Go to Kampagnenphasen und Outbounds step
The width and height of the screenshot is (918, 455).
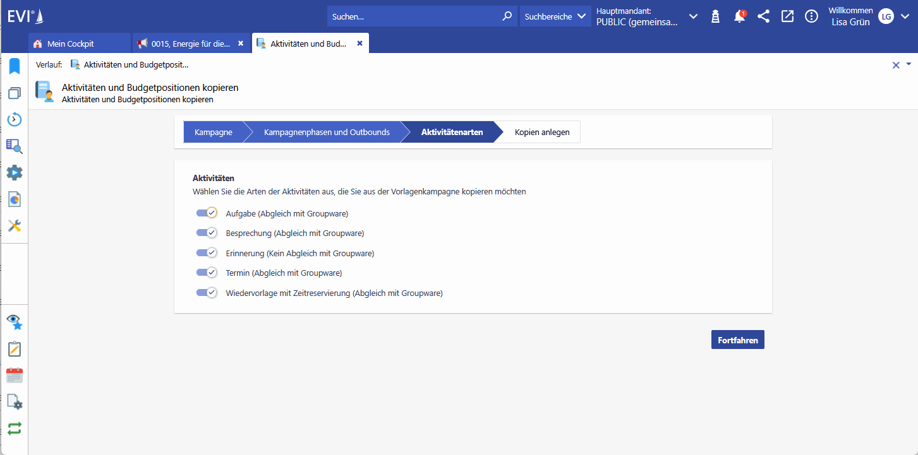pyautogui.click(x=326, y=133)
